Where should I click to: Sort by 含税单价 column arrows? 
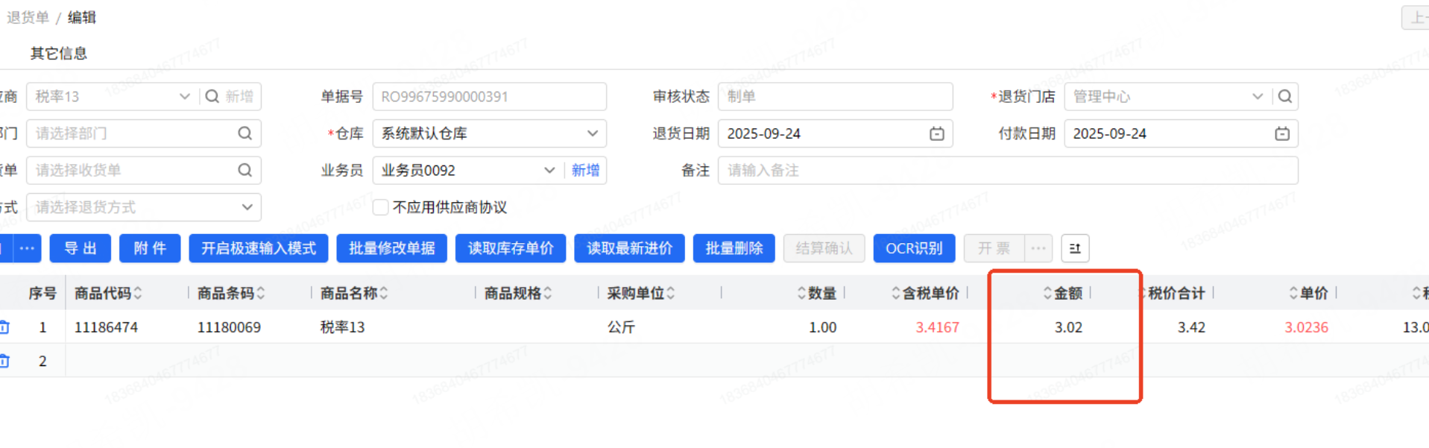896,293
